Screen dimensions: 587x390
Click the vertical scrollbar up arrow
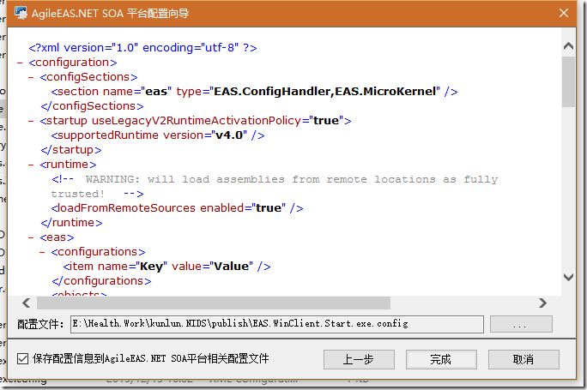(568, 46)
